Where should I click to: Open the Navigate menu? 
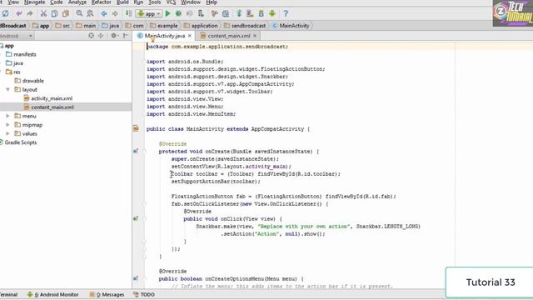[34, 2]
